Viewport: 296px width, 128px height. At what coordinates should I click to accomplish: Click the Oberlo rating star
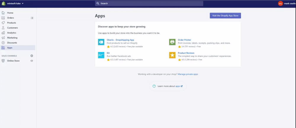pyautogui.click(x=108, y=47)
